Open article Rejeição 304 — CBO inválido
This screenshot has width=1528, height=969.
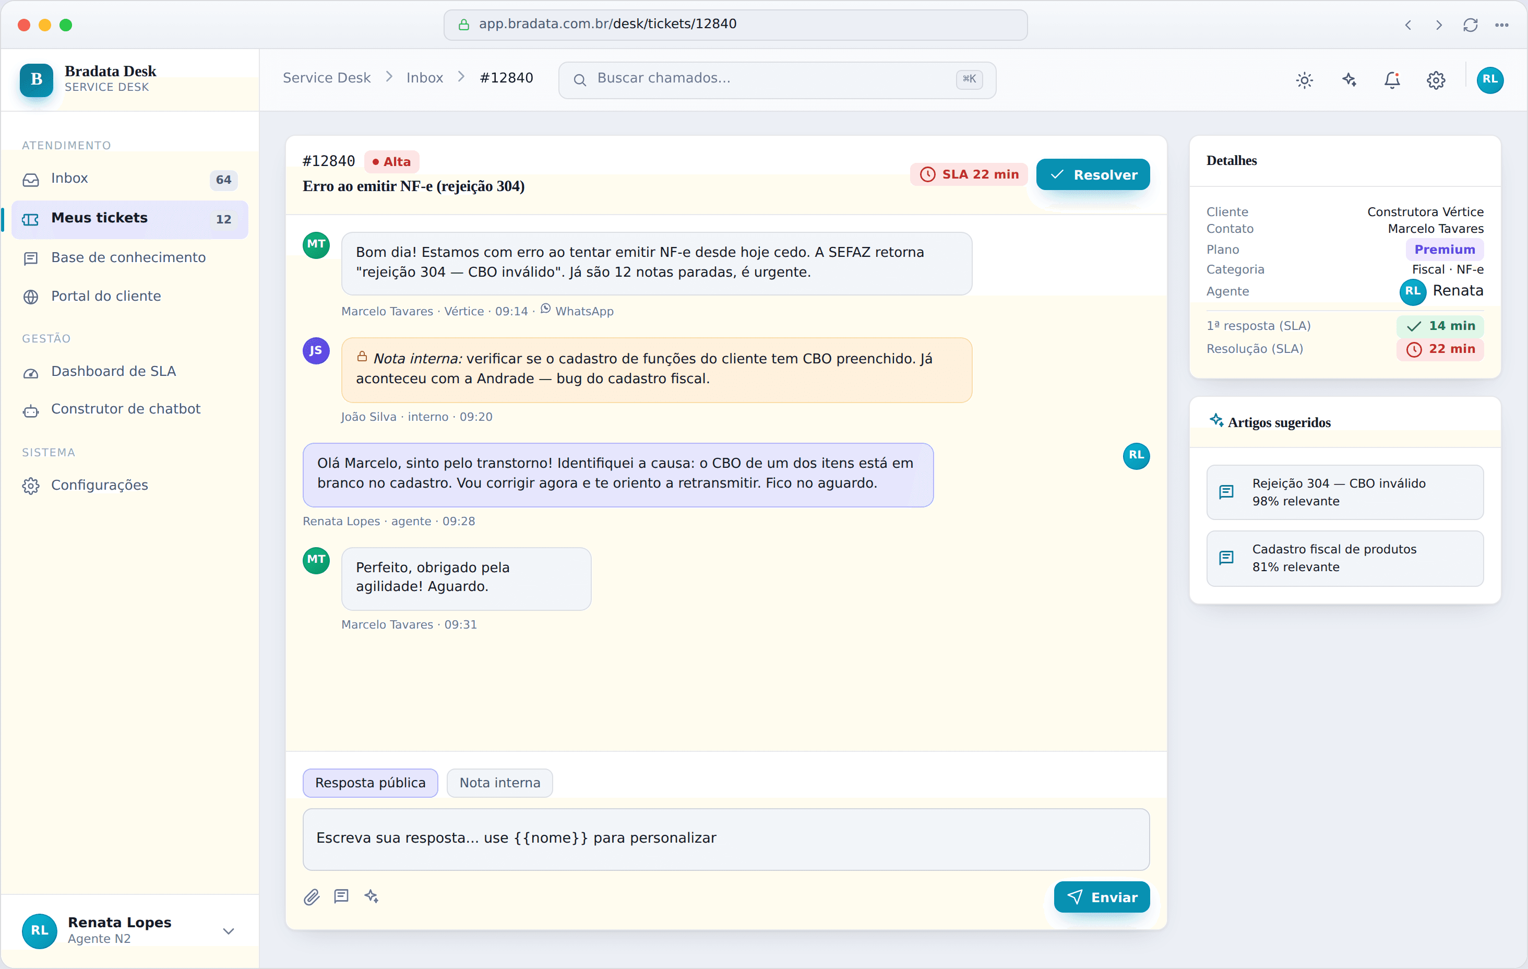(1345, 492)
